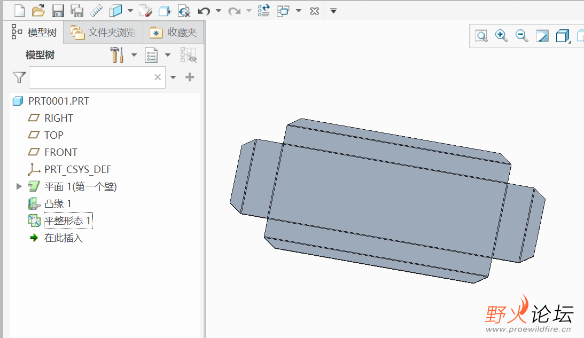Click the flange icon beside 凸缘 1
Screen dimensions: 584x338
click(34, 203)
